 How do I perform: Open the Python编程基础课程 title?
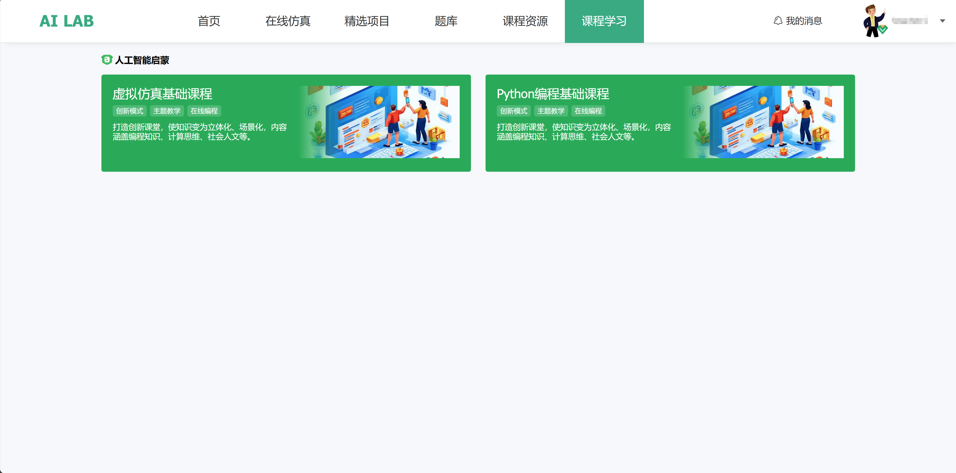(553, 94)
